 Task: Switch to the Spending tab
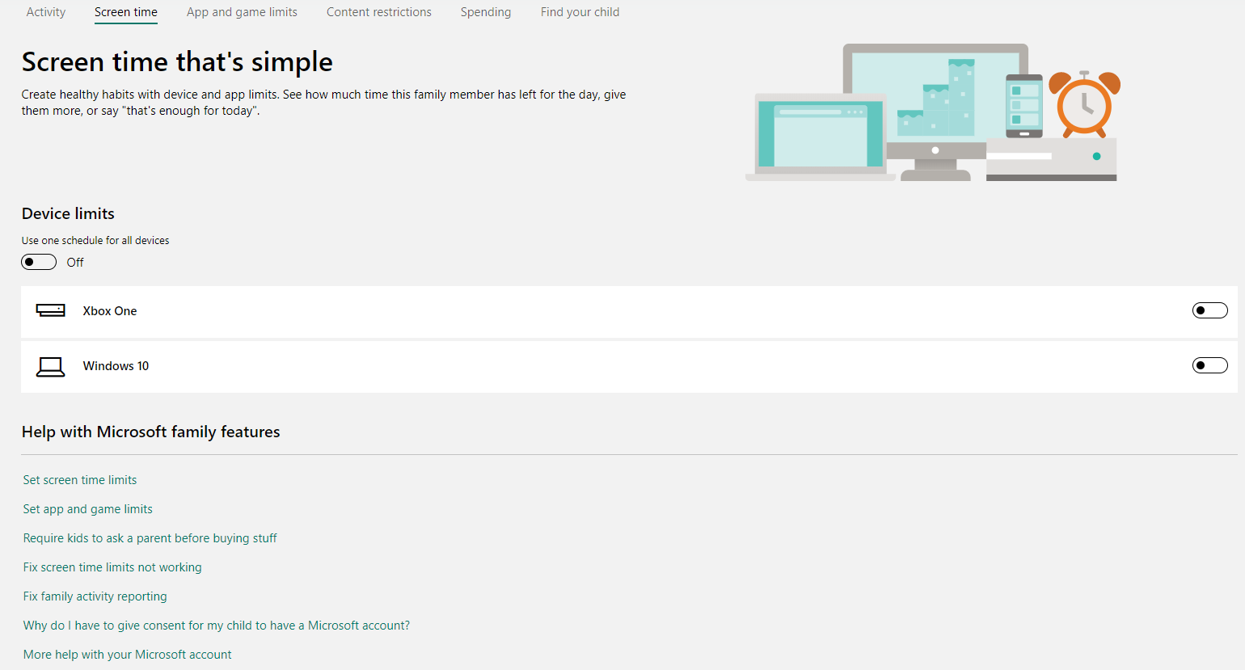[486, 12]
